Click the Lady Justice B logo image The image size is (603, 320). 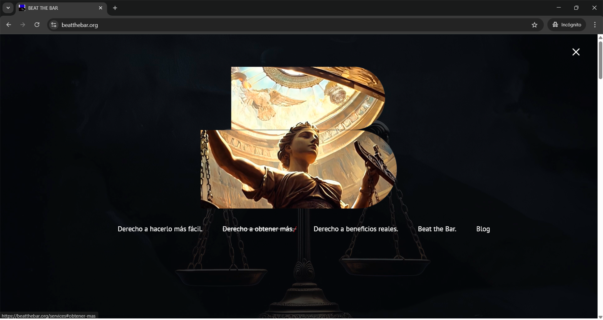[x=299, y=138]
